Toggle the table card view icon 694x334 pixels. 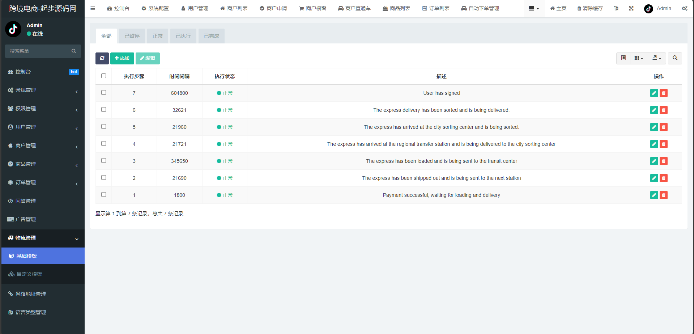pos(623,58)
